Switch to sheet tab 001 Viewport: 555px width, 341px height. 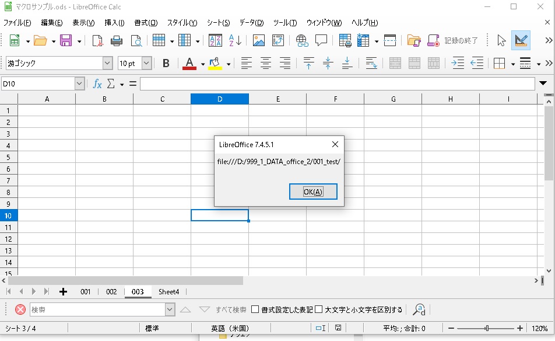85,292
